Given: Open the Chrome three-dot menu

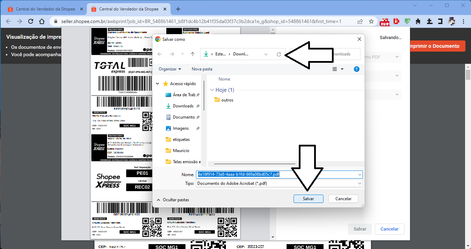Looking at the screenshot, I should 463,21.
